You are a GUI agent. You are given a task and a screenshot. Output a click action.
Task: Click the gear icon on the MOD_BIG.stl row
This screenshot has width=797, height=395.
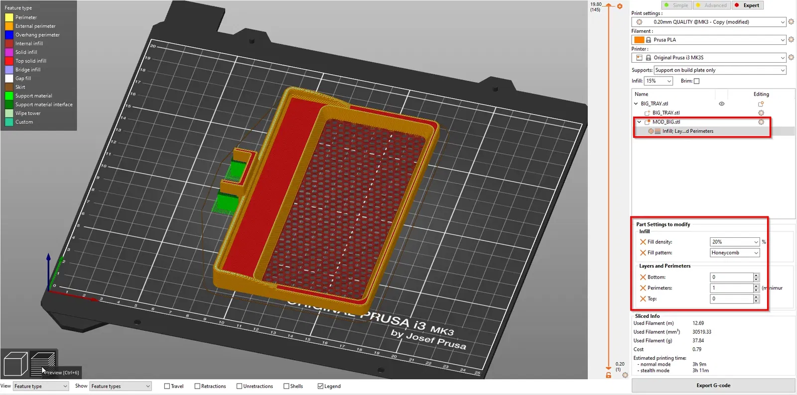pos(761,122)
